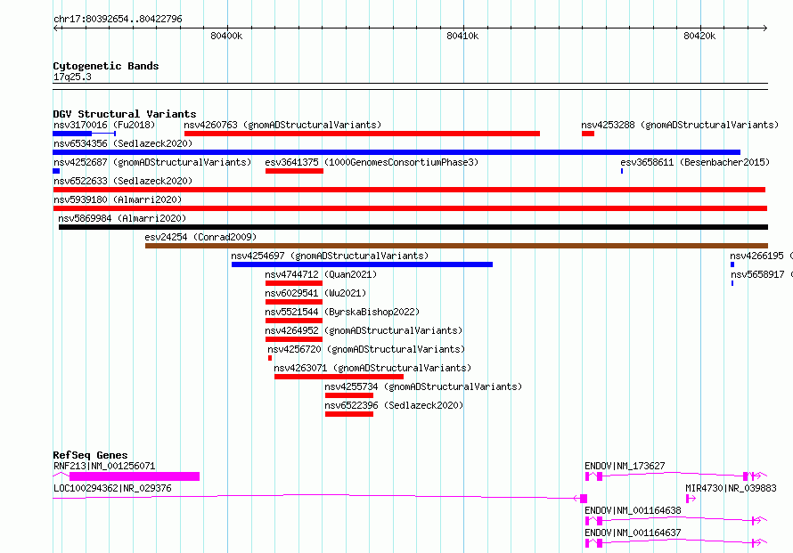The height and width of the screenshot is (553, 793).
Task: Select the nsv4264952 gnomAD red bar
Action: pos(294,339)
